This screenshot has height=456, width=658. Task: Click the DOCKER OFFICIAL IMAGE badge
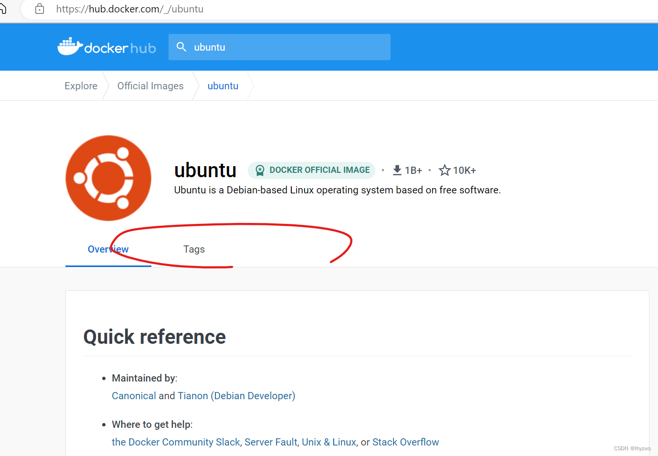tap(311, 170)
